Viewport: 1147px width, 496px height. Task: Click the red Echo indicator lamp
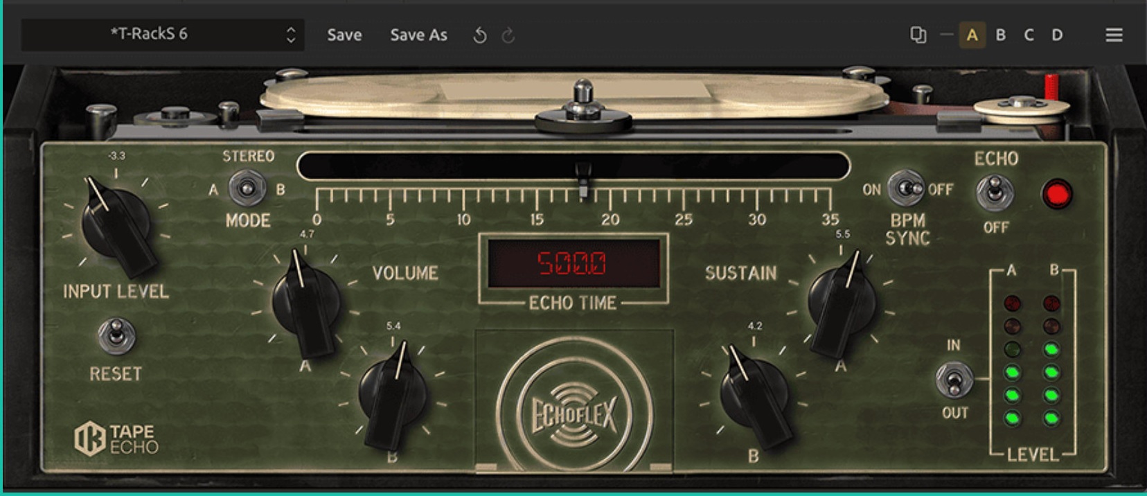[x=1057, y=194]
